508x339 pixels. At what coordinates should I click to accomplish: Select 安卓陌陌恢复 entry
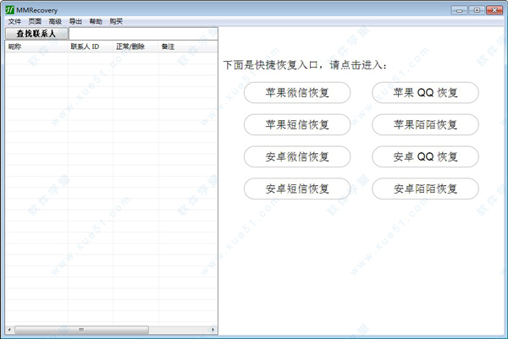click(425, 189)
